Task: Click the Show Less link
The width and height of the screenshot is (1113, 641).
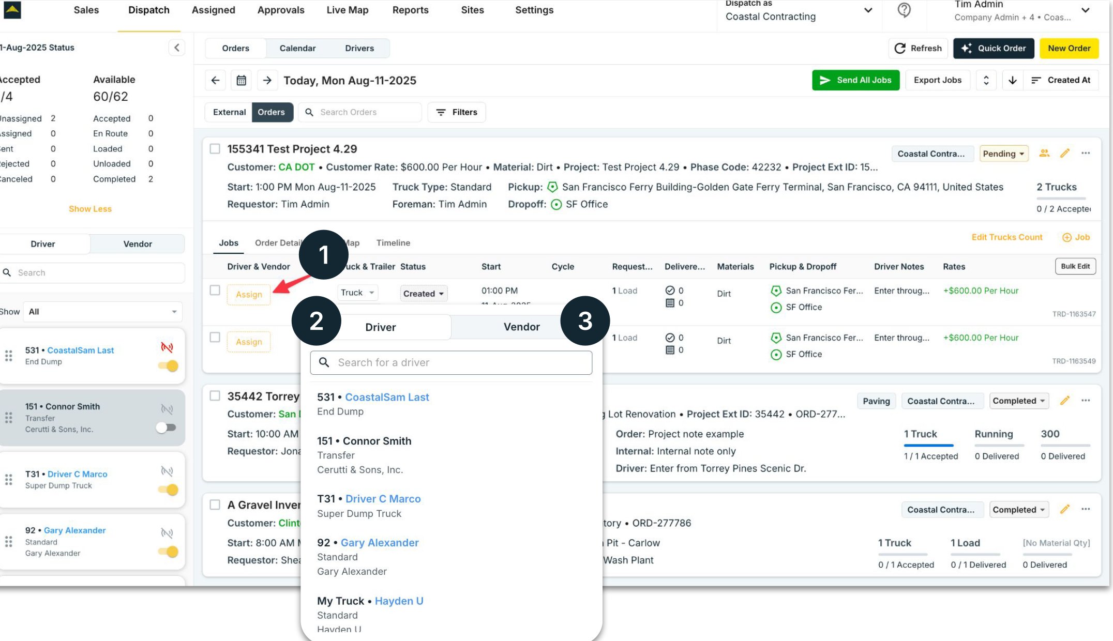Action: click(x=90, y=209)
